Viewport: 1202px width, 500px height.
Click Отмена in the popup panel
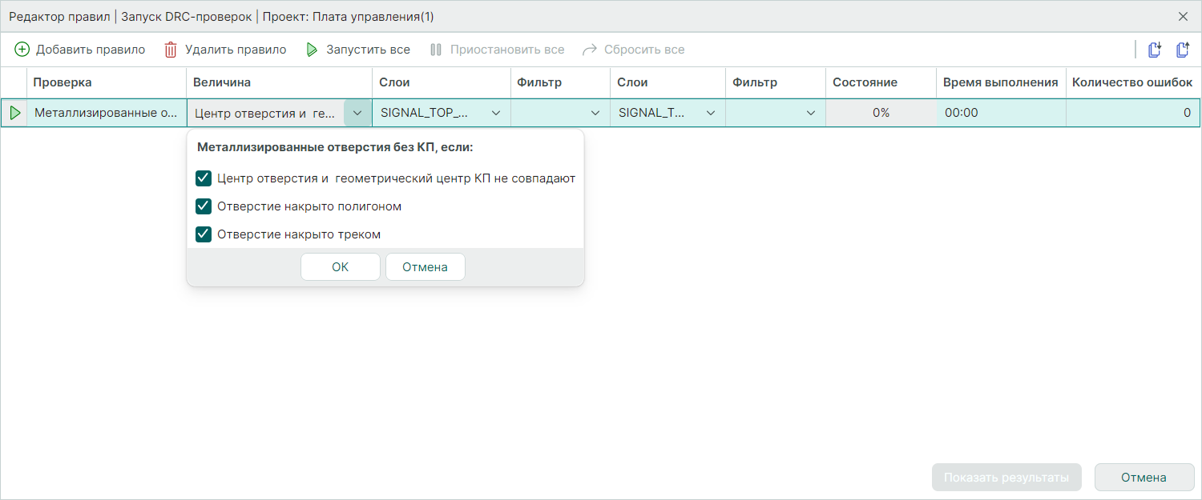425,267
